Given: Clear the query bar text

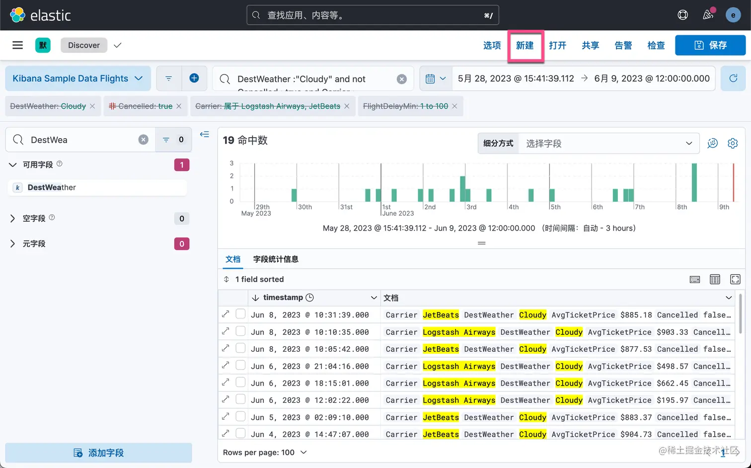Looking at the screenshot, I should tap(402, 79).
